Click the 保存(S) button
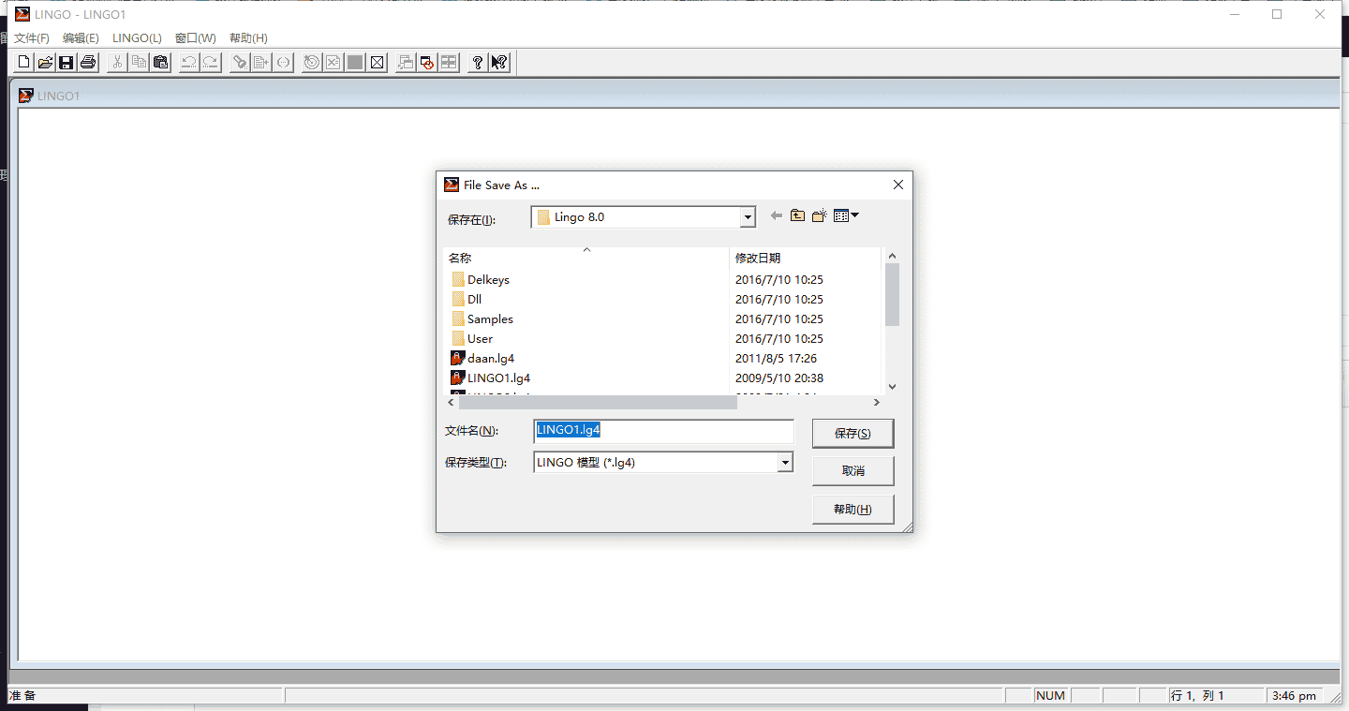 (852, 434)
